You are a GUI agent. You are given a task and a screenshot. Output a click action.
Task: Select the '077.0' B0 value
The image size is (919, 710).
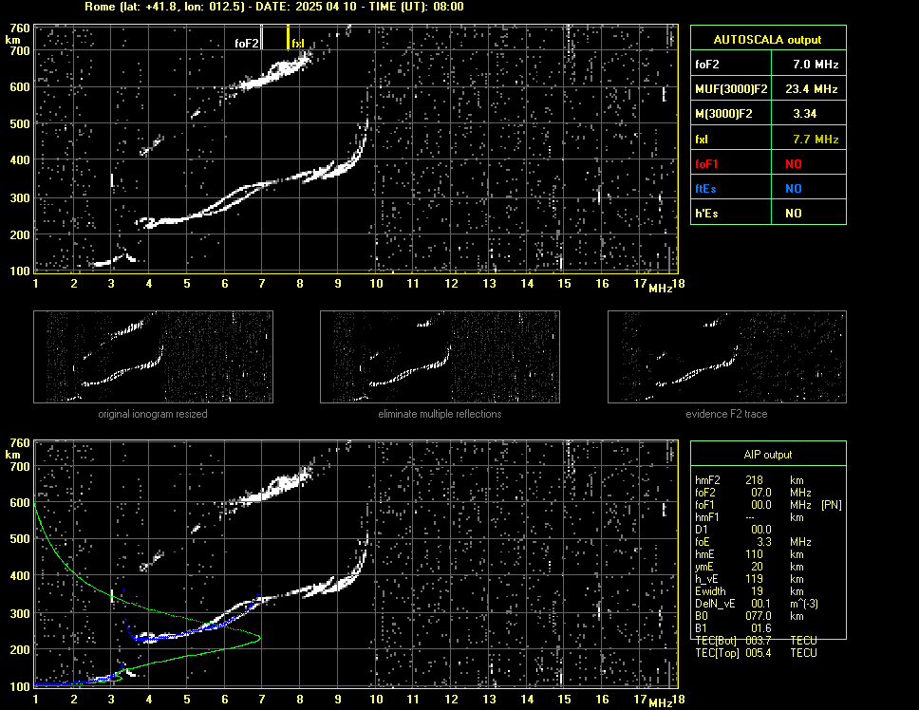tap(759, 616)
